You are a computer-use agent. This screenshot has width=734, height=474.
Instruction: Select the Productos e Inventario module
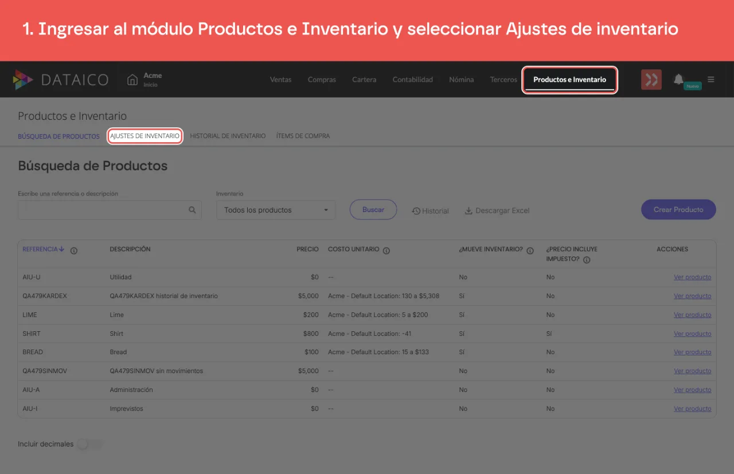point(569,80)
